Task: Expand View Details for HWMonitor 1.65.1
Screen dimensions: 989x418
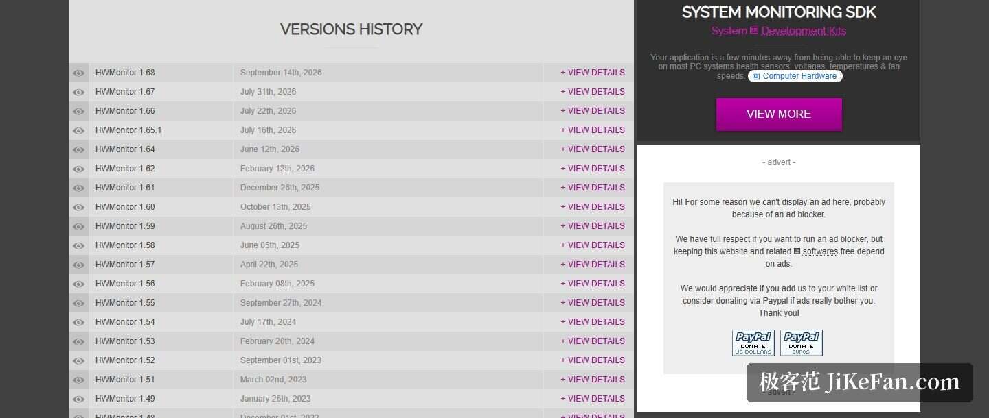Action: [593, 130]
